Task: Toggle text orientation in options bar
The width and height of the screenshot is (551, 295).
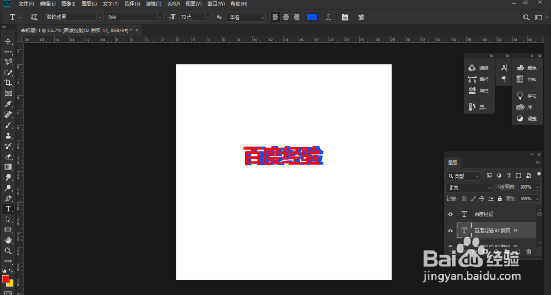Action: coord(34,17)
